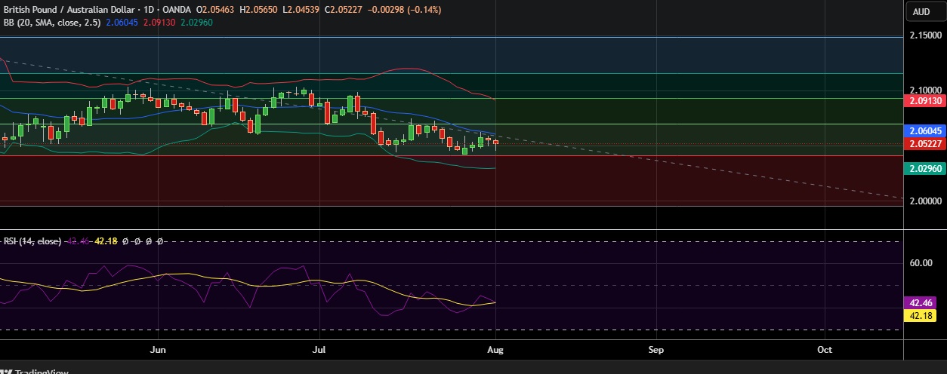Click the 2.15000 price scale level
This screenshot has height=374, width=947.
925,35
